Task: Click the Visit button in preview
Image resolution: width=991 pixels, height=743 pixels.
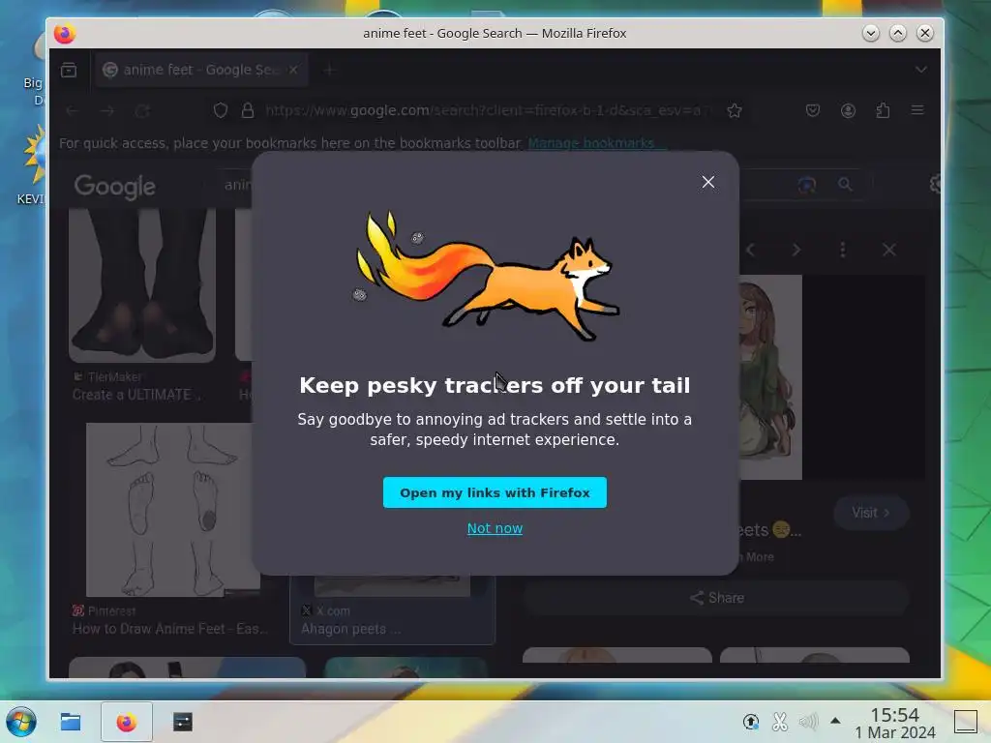Action: (x=872, y=513)
